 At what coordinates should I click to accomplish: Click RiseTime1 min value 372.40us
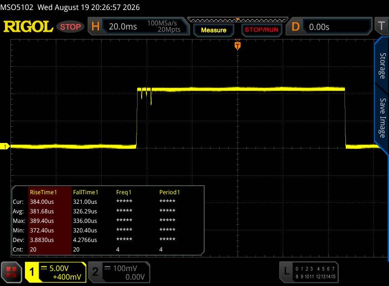[x=42, y=230]
